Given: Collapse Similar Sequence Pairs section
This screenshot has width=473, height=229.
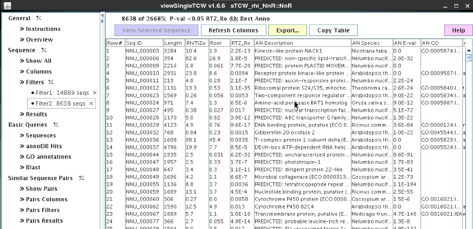Looking at the screenshot, I should (x=81, y=179).
